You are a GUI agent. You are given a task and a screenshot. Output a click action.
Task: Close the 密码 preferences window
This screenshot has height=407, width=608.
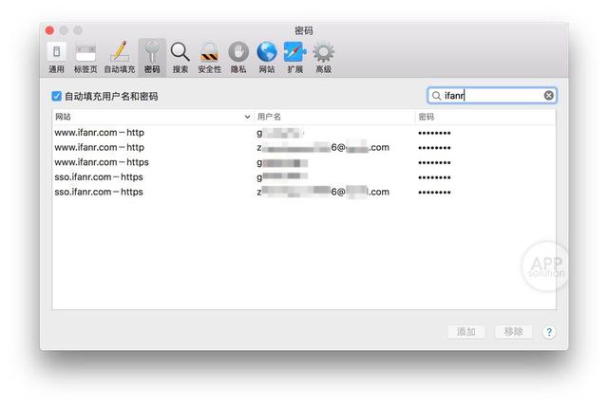[49, 30]
